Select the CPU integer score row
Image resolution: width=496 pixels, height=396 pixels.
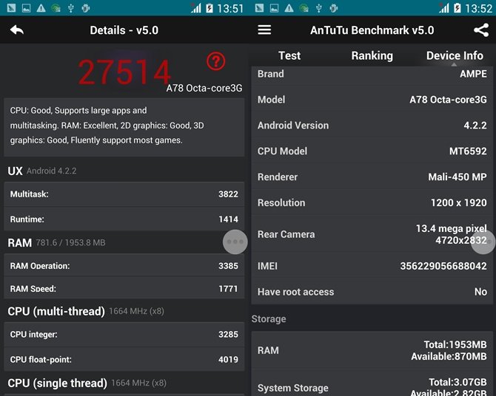(x=124, y=335)
